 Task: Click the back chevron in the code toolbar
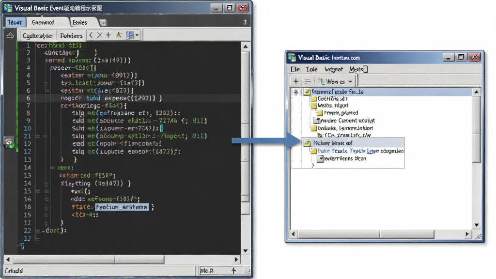[91, 35]
